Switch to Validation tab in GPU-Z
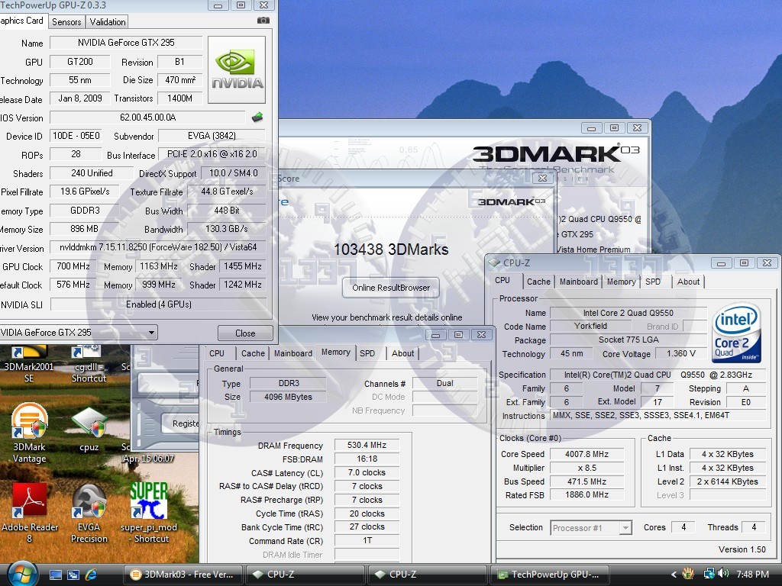The width and height of the screenshot is (782, 586). point(107,21)
